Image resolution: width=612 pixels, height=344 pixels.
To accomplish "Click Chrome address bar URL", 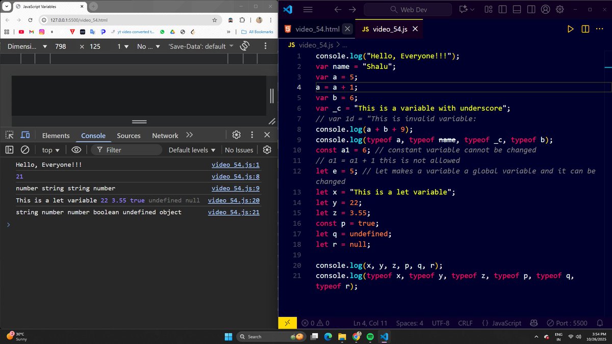I will pos(79,20).
